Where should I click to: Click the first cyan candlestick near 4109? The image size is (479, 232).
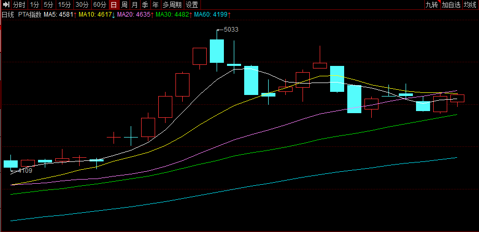point(11,164)
